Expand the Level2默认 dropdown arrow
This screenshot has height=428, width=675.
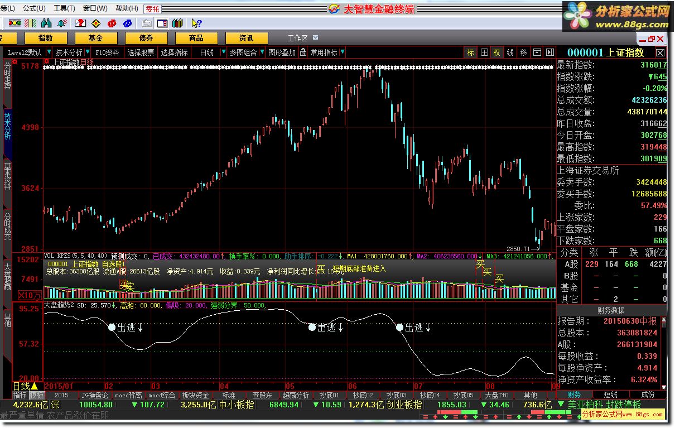(x=50, y=52)
